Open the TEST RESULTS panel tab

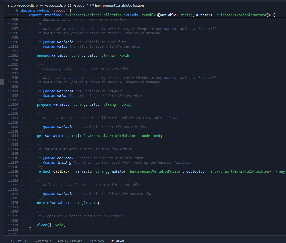(18, 240)
